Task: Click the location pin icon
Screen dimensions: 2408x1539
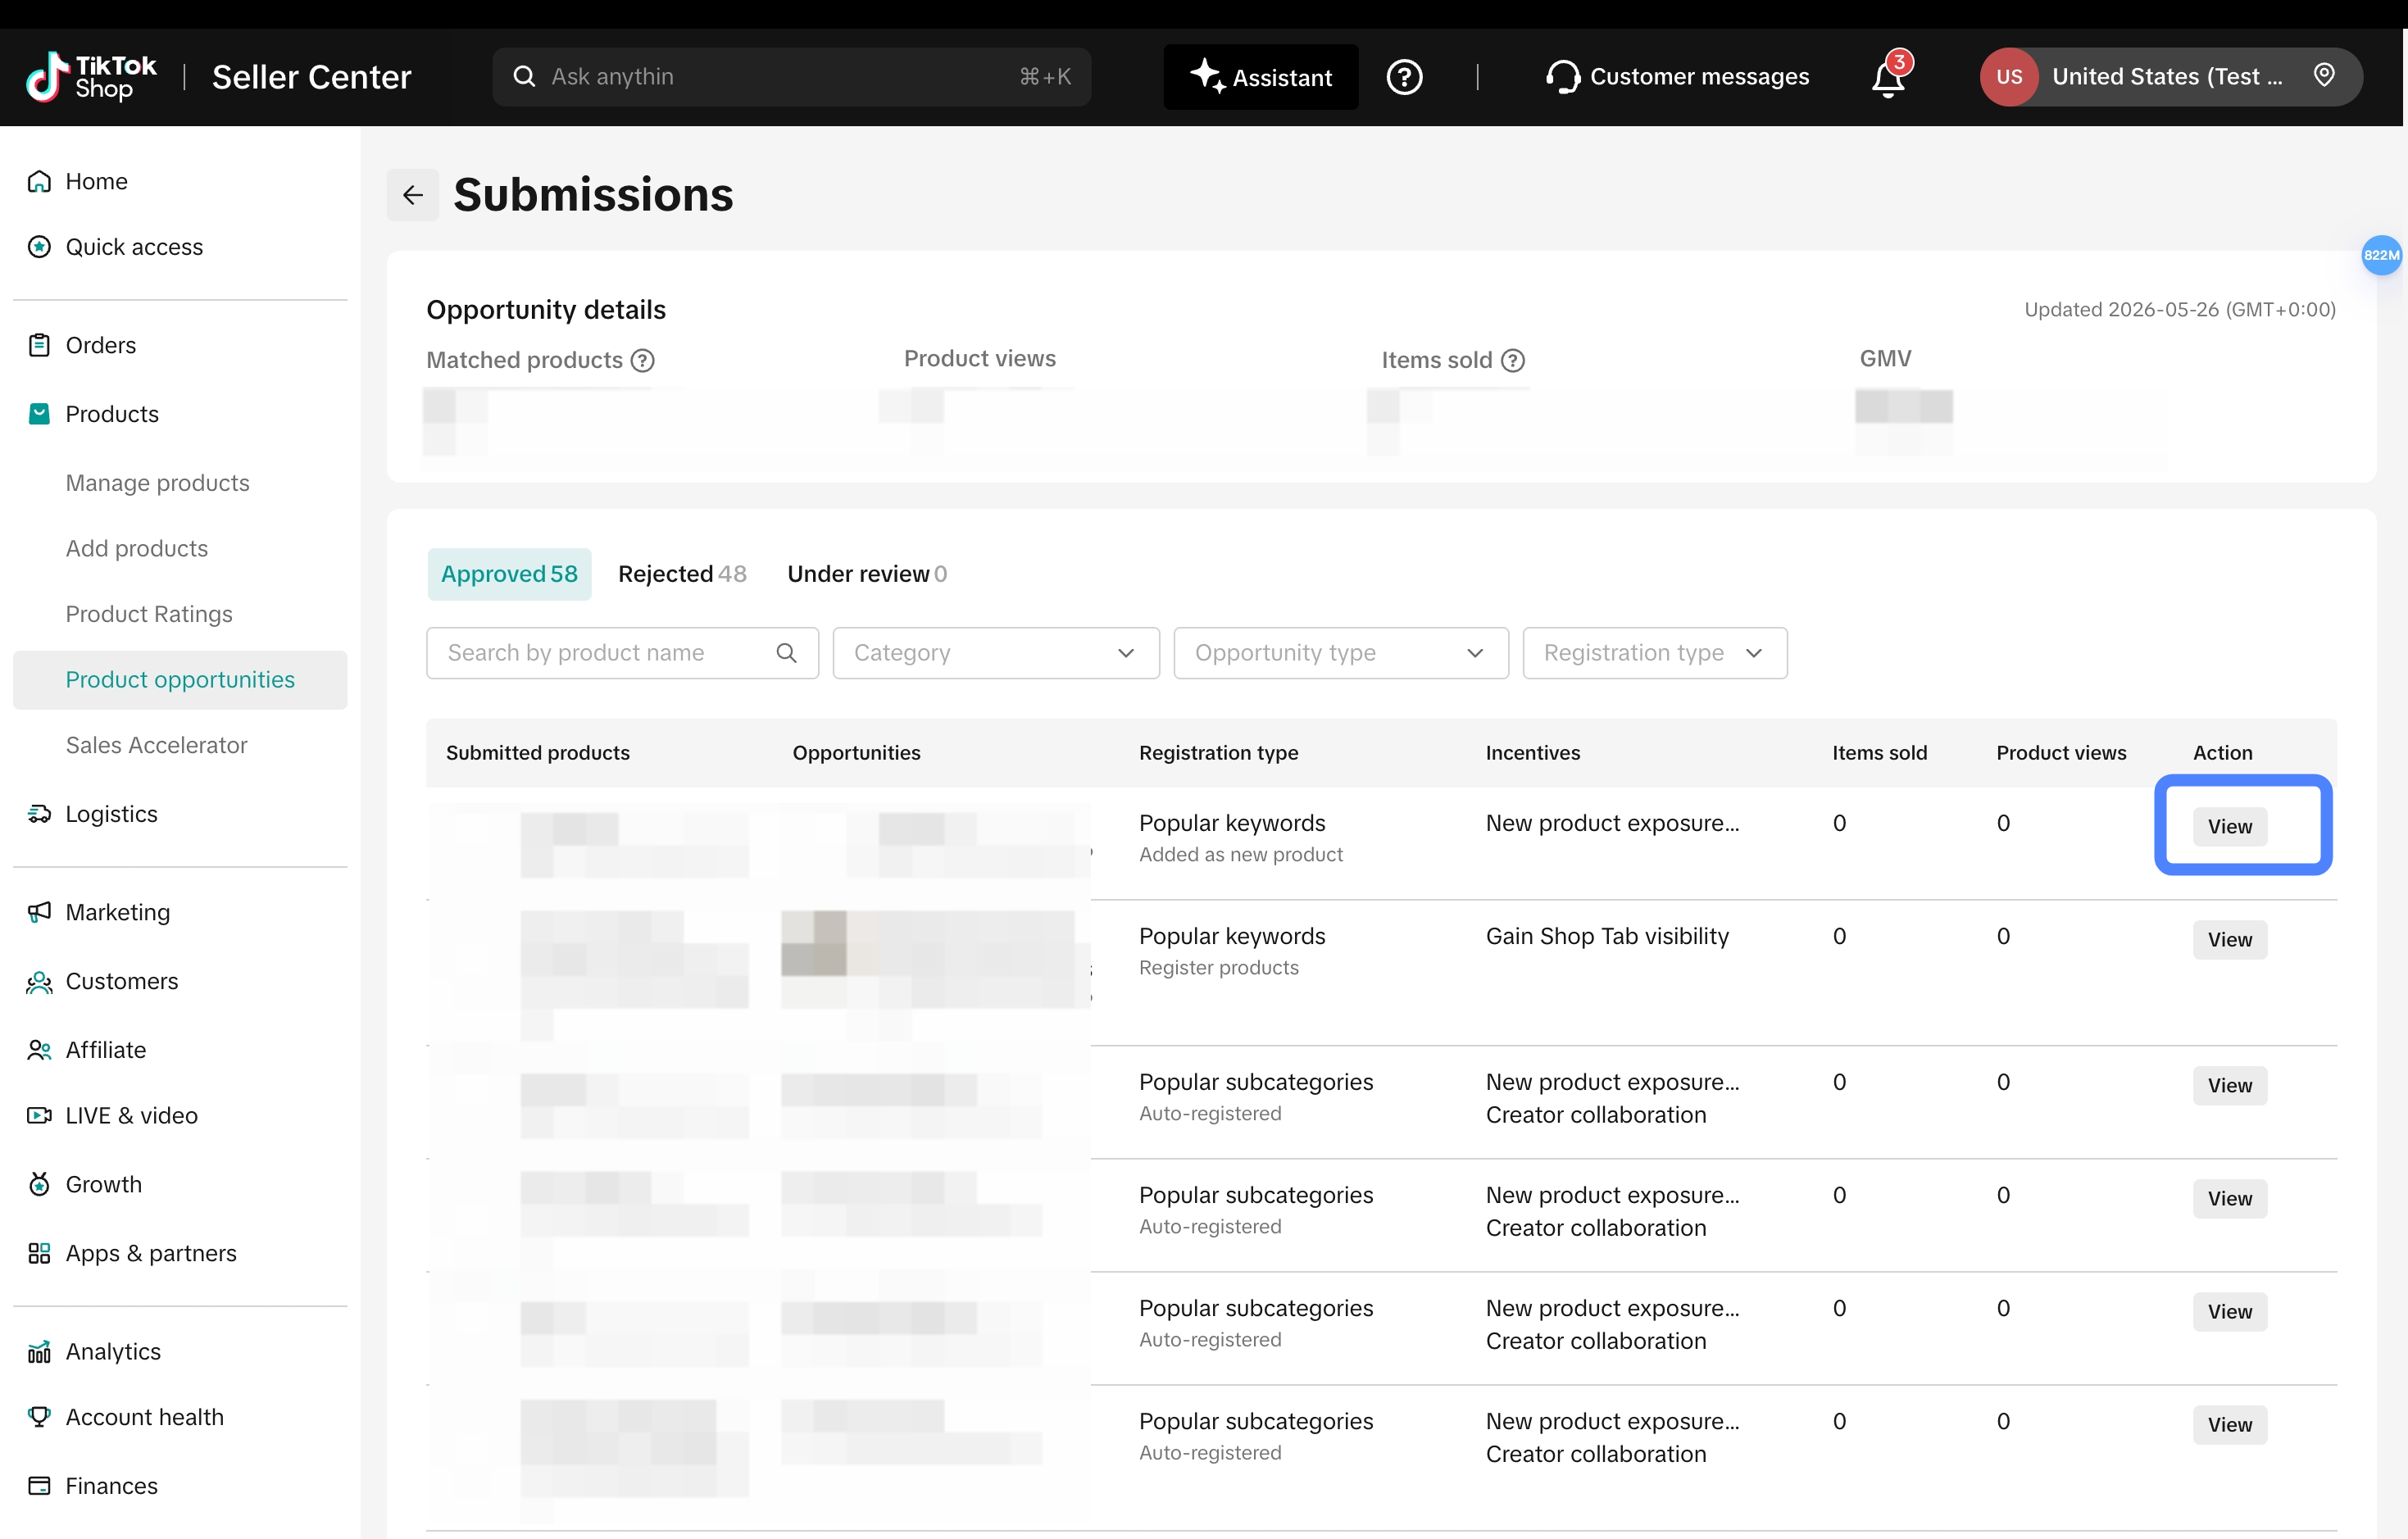Action: point(2324,75)
